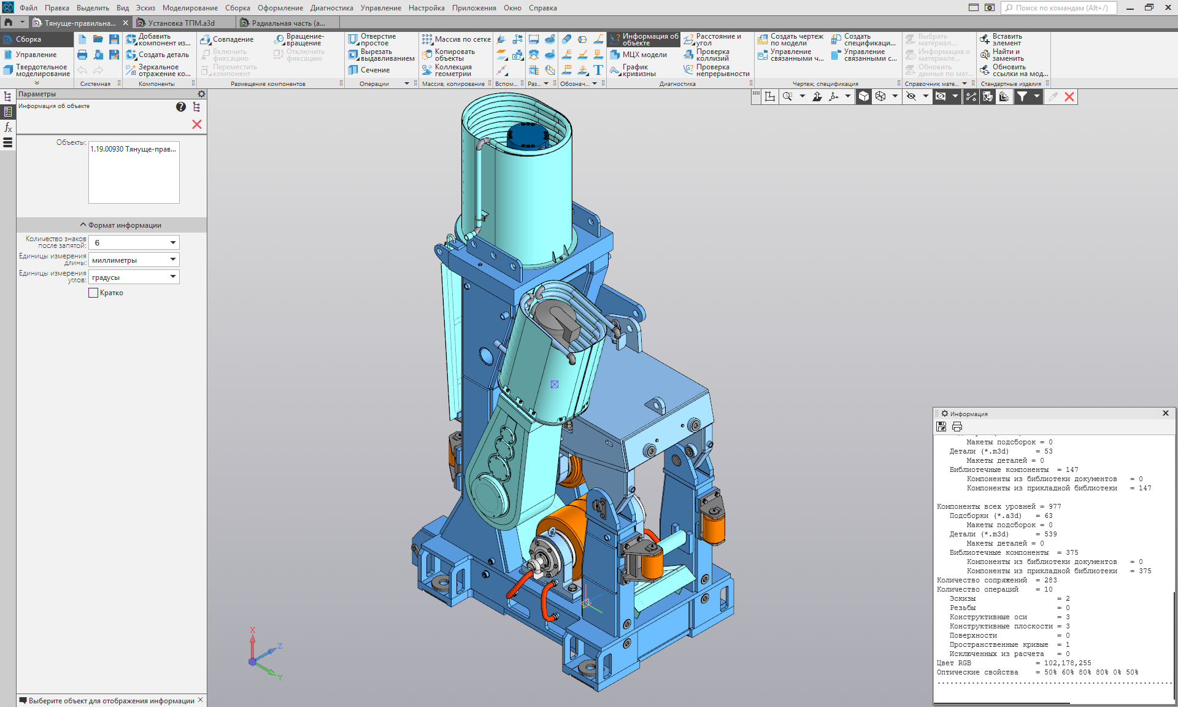The width and height of the screenshot is (1178, 707).
Task: Switch to Установка ТПМ.a3d tab
Action: (181, 23)
